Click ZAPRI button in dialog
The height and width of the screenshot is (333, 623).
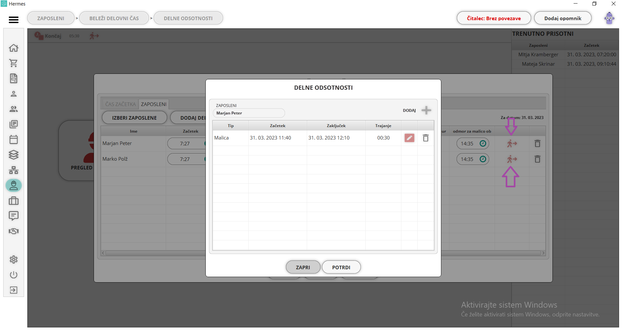(303, 267)
